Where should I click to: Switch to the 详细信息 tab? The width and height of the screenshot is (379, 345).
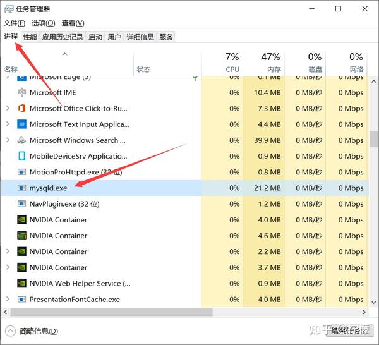140,37
